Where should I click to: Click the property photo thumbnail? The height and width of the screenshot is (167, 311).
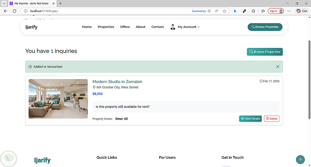58,99
